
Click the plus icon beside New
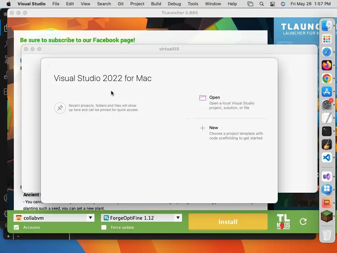202,128
